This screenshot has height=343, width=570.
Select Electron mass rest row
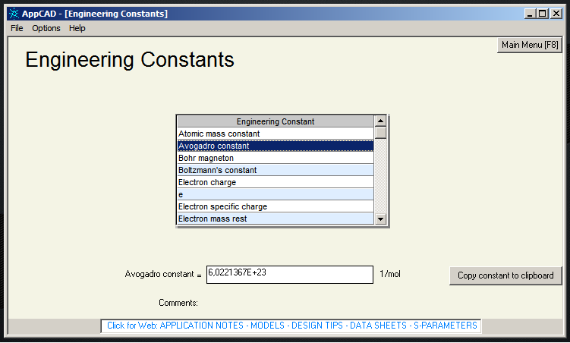pos(275,219)
